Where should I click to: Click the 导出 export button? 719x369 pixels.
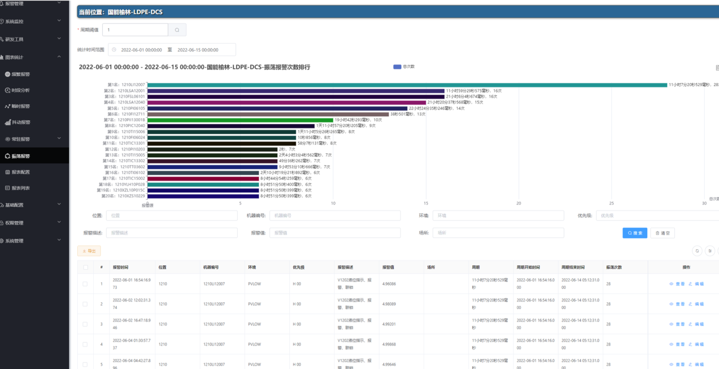pyautogui.click(x=89, y=251)
